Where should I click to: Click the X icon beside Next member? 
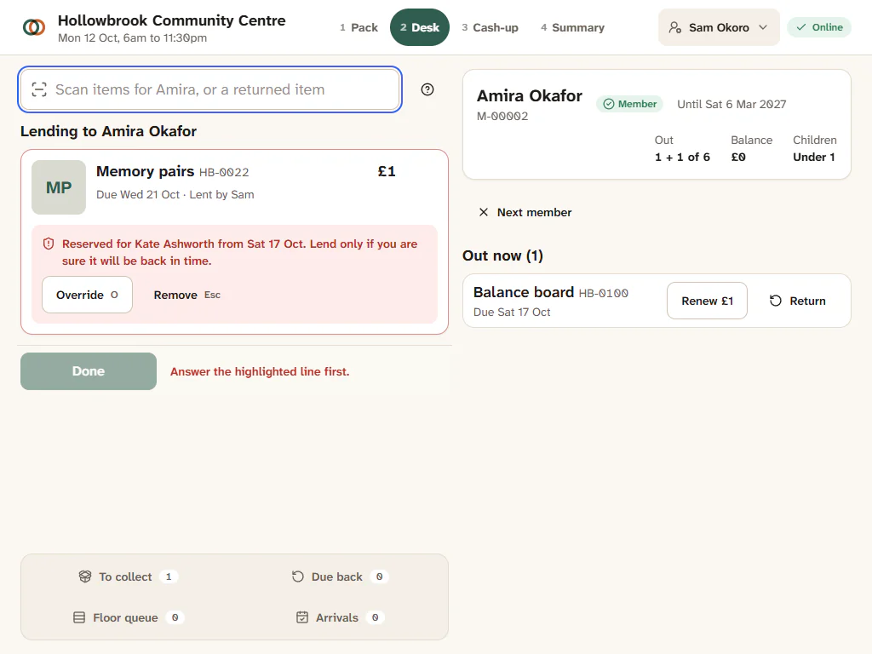coord(484,212)
